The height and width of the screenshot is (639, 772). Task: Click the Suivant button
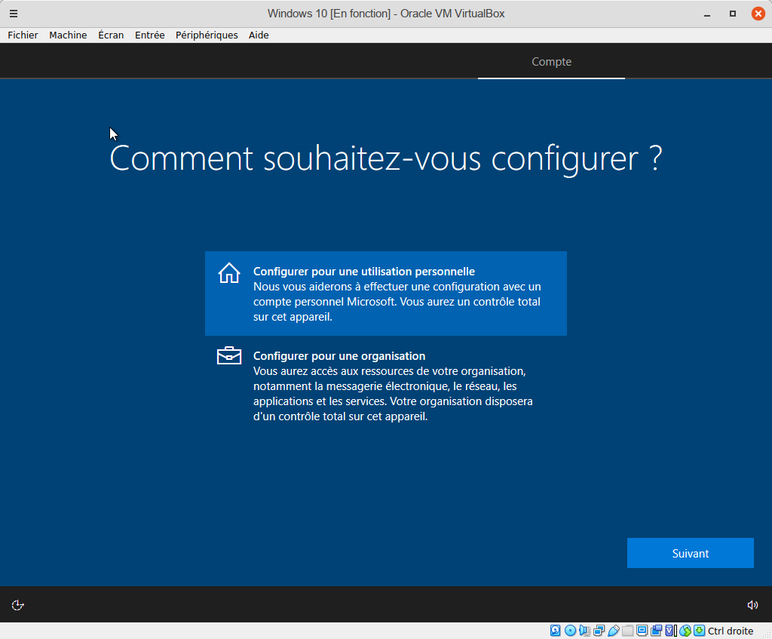(x=690, y=553)
